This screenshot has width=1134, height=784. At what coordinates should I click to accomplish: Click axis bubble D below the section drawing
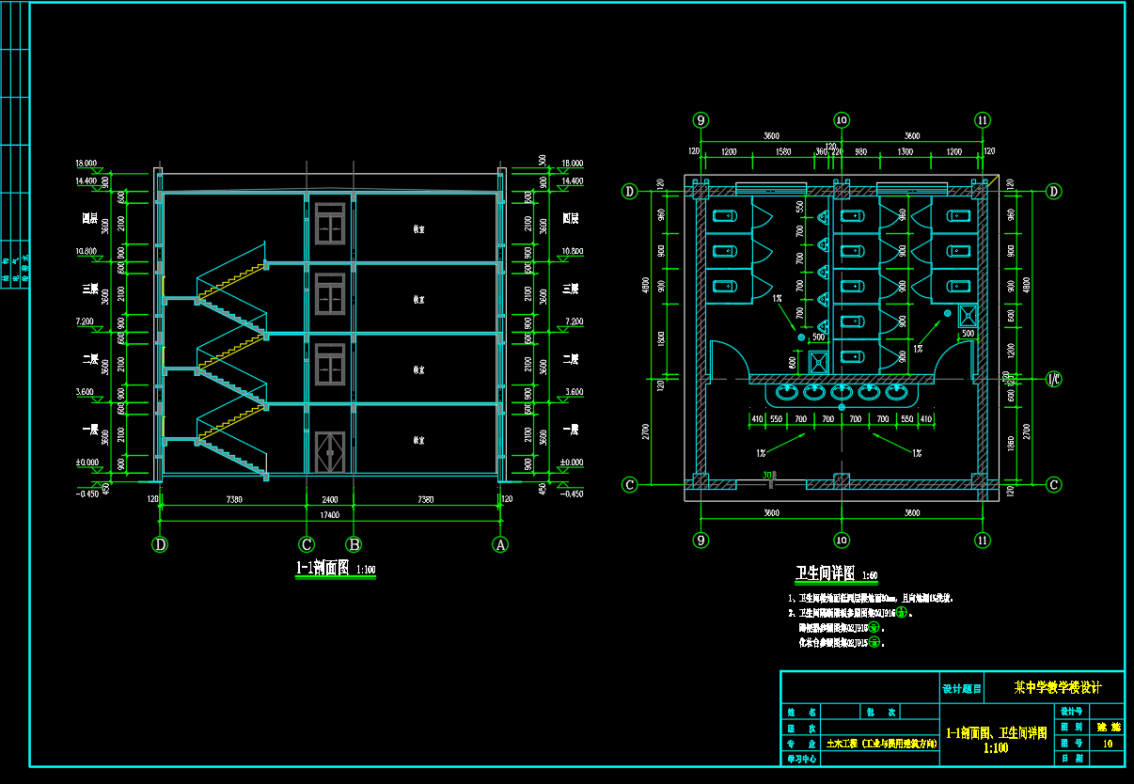[x=161, y=543]
